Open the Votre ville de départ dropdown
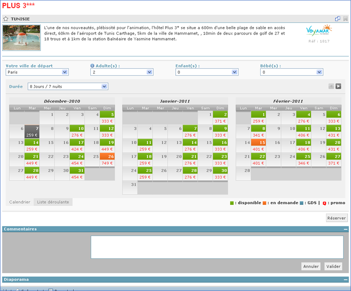Image resolution: width=351 pixels, height=291 pixels. click(x=37, y=72)
